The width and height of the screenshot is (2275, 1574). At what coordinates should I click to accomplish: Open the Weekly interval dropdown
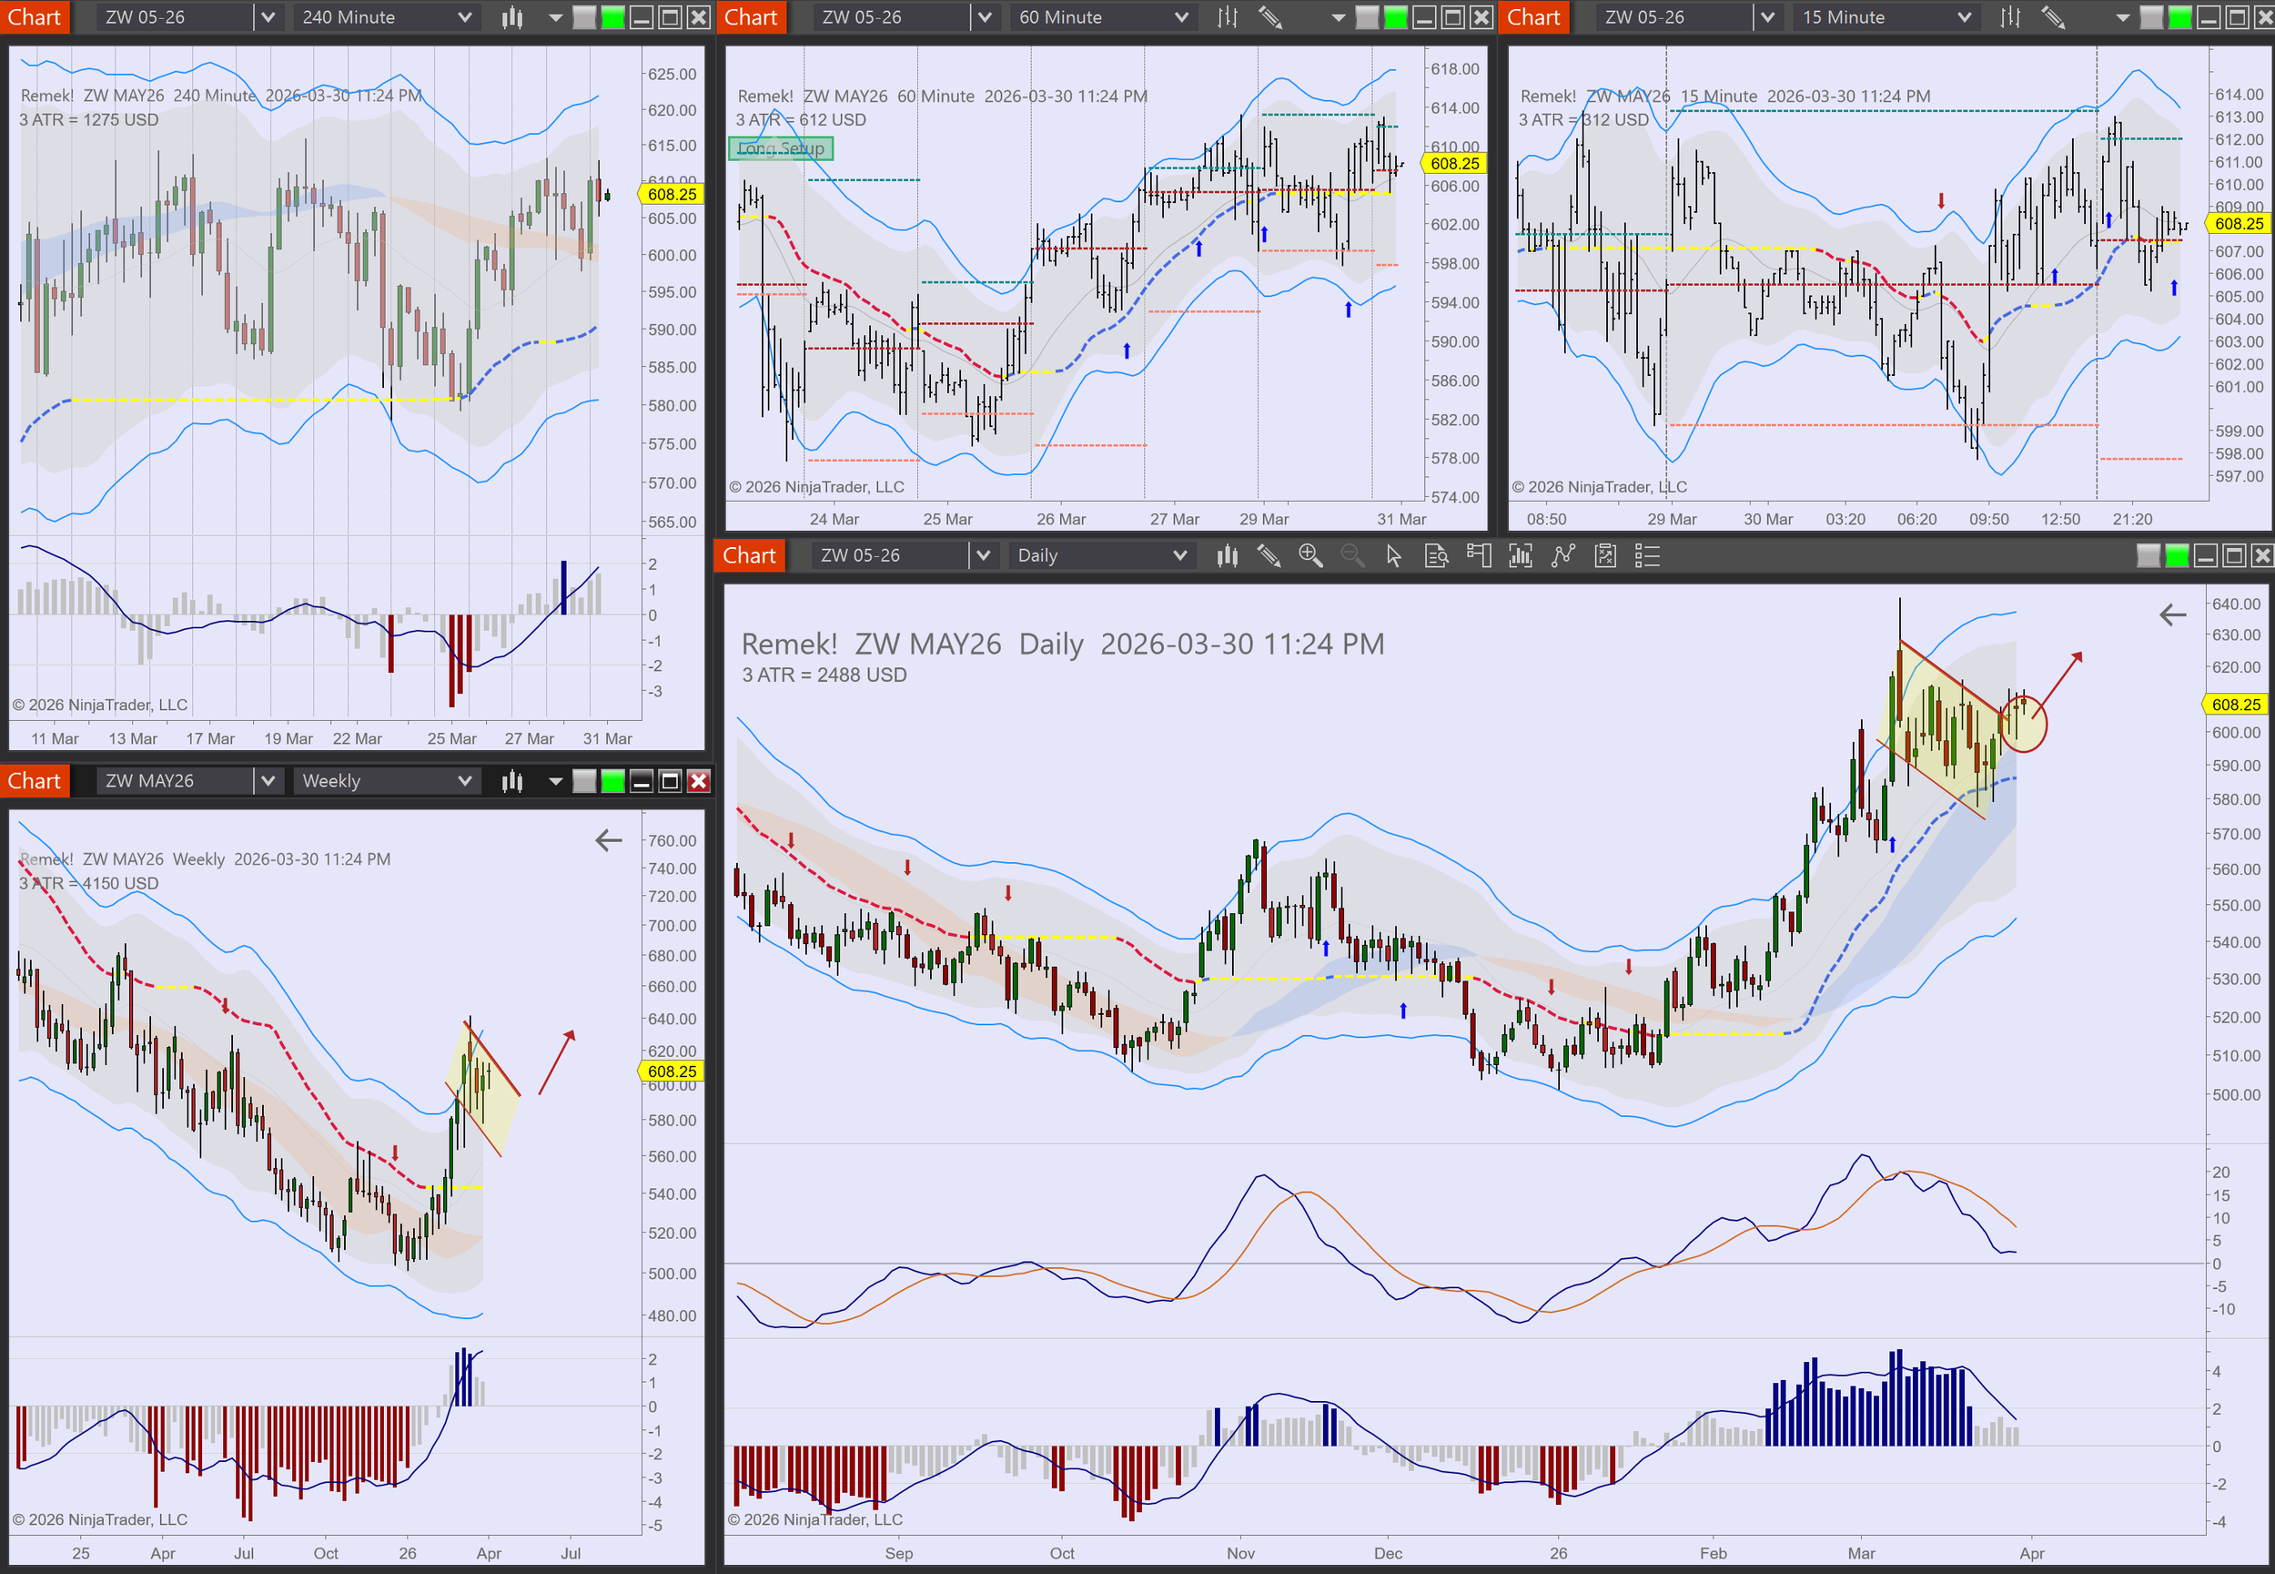coord(464,782)
